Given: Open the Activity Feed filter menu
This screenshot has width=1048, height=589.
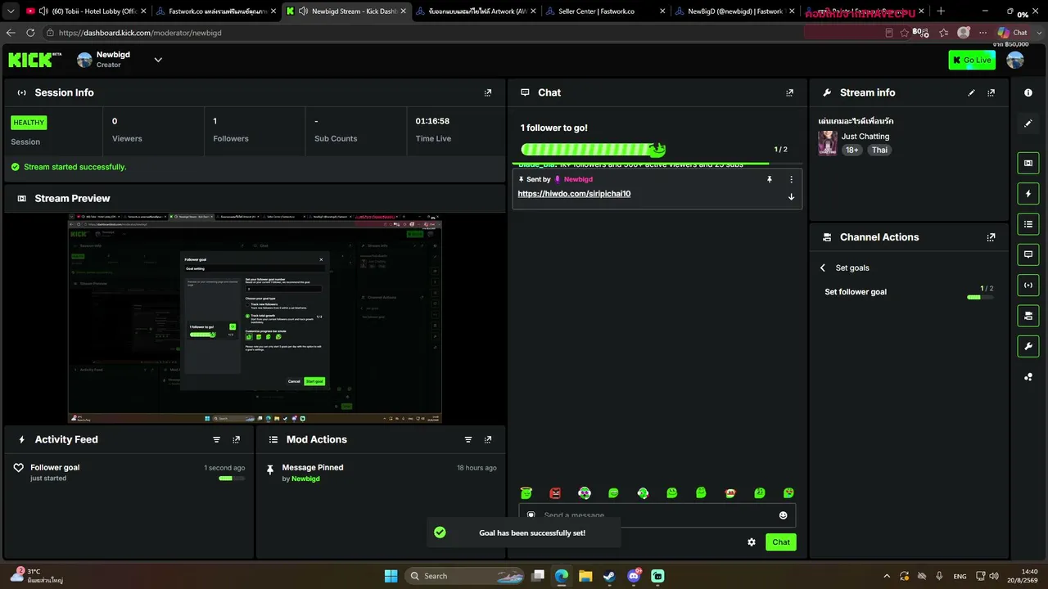Looking at the screenshot, I should (x=217, y=439).
